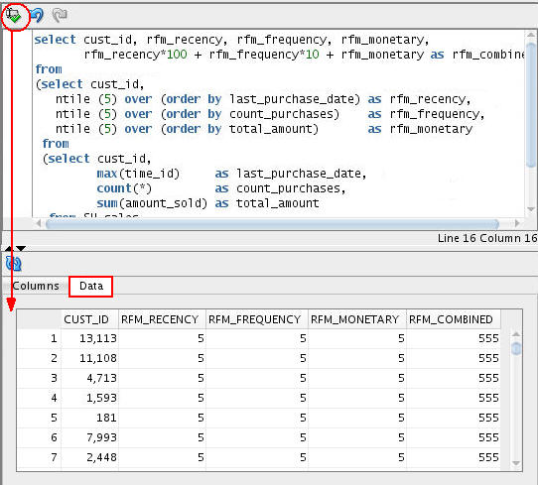538x485 pixels.
Task: Expand pane with the down triangle splitter arrow
Action: coord(21,248)
